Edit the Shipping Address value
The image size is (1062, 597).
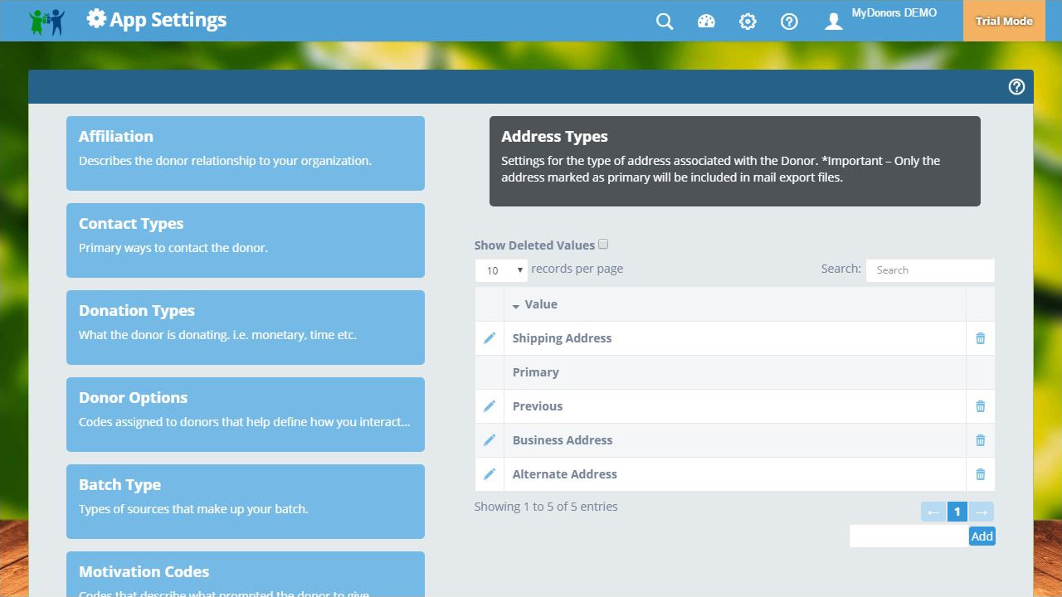click(x=490, y=338)
